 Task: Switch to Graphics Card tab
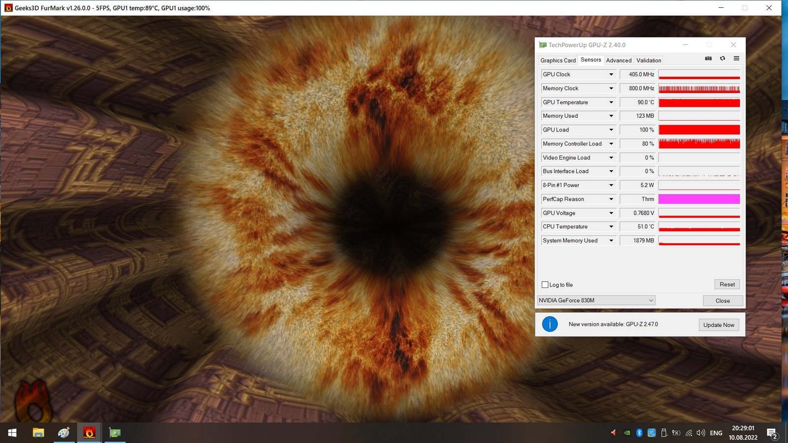point(558,61)
